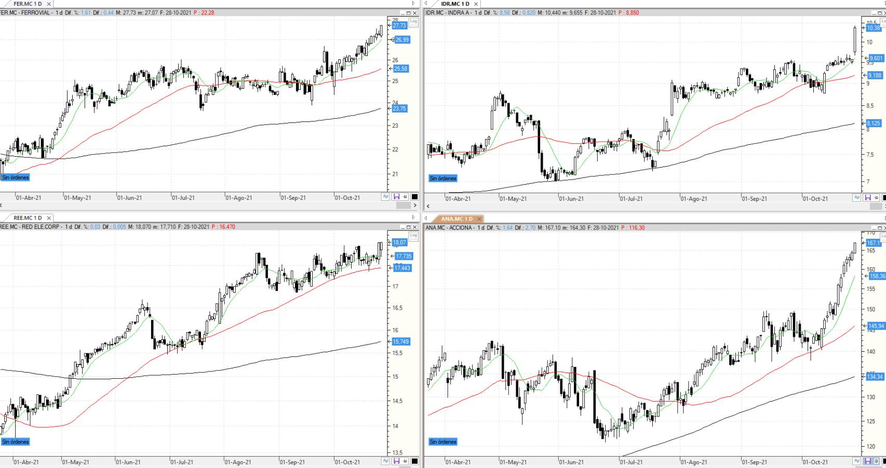This screenshot has height=468, width=886.
Task: Click the 'Sin órdenes' label on the Ferrovial chart
Action: click(x=16, y=177)
